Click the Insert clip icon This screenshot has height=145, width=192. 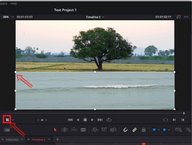tap(95, 130)
